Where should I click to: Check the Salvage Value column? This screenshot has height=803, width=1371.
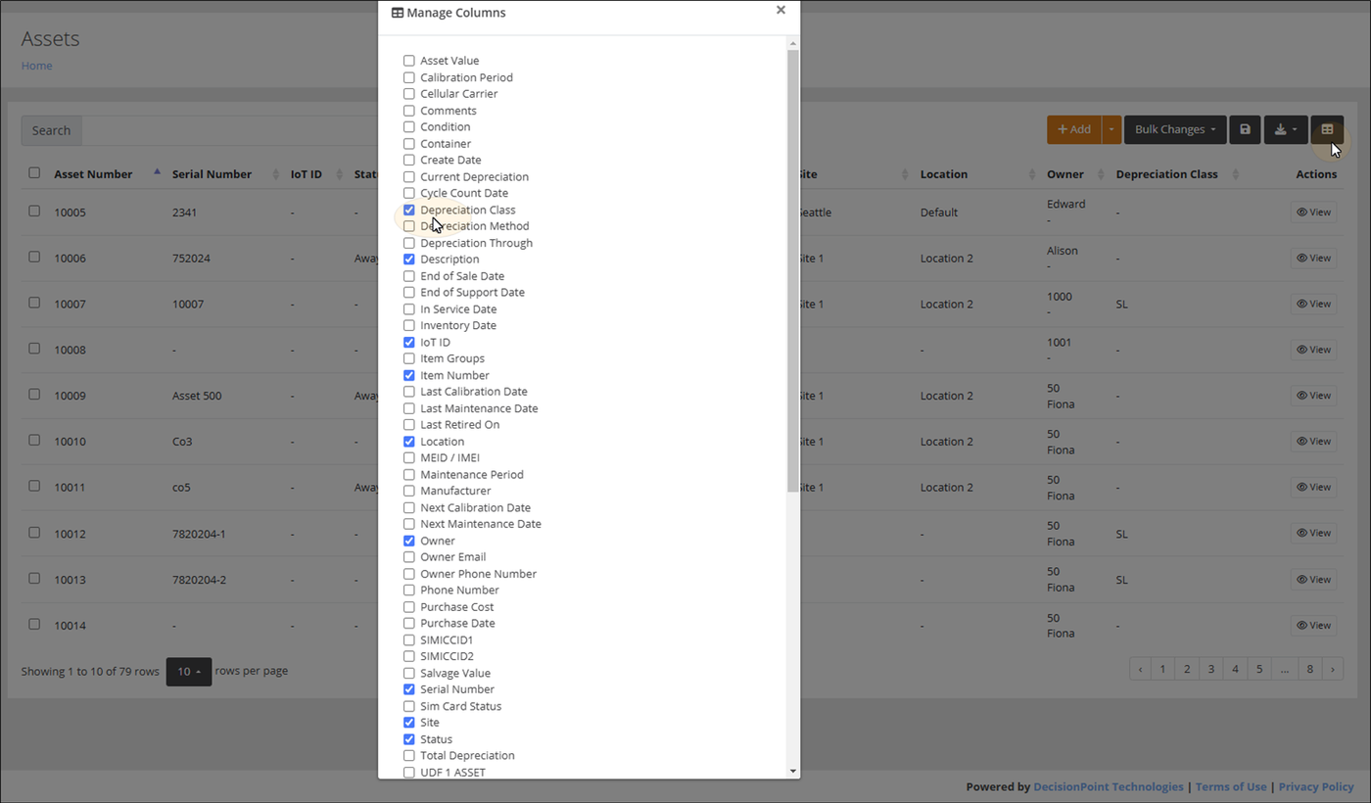point(409,673)
